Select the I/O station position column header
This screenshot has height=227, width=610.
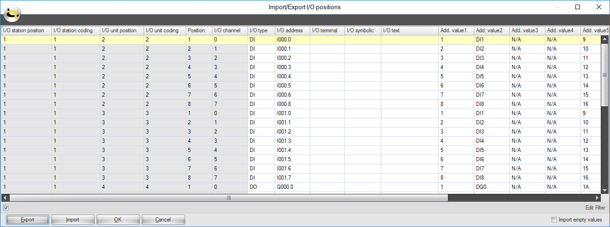(26, 30)
